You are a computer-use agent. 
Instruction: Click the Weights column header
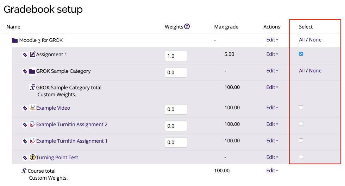point(174,27)
